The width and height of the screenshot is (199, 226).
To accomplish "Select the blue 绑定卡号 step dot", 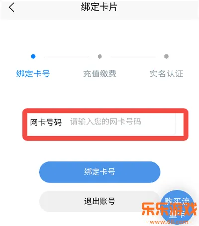I will pos(33,56).
